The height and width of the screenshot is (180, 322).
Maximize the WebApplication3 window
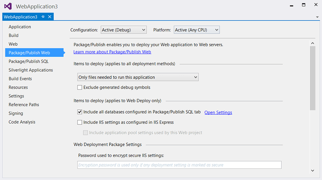303,5
